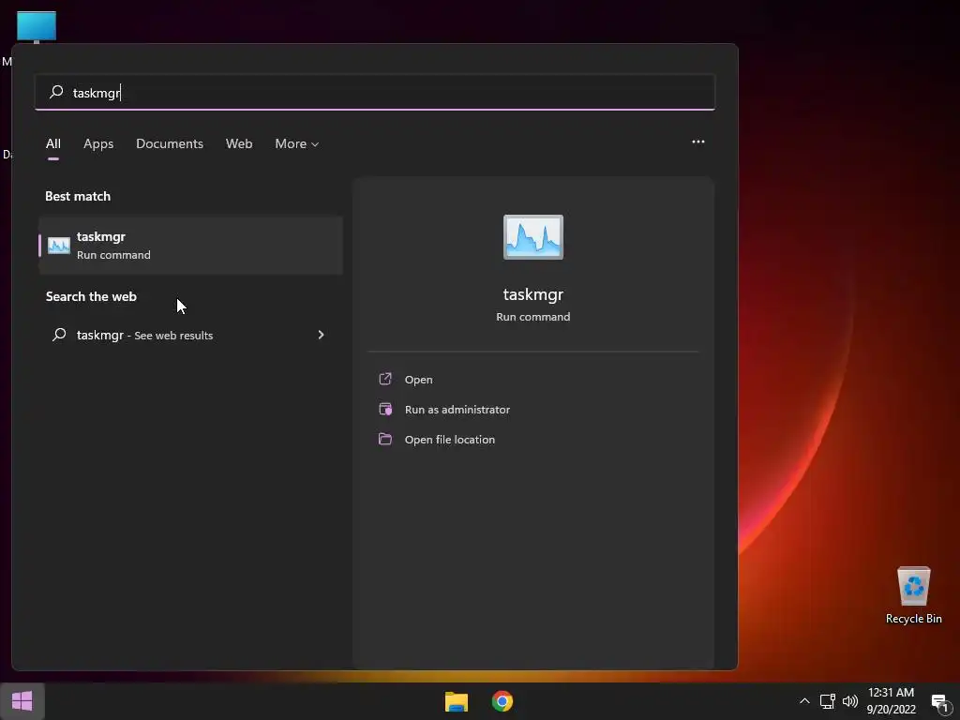Switch to the Apps tab

(98, 143)
